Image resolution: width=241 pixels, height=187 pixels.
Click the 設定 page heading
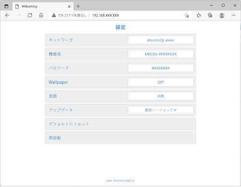[120, 27]
